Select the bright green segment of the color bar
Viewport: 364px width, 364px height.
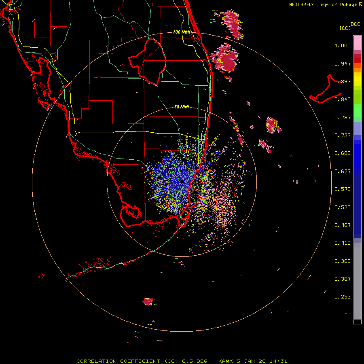[x=357, y=110]
